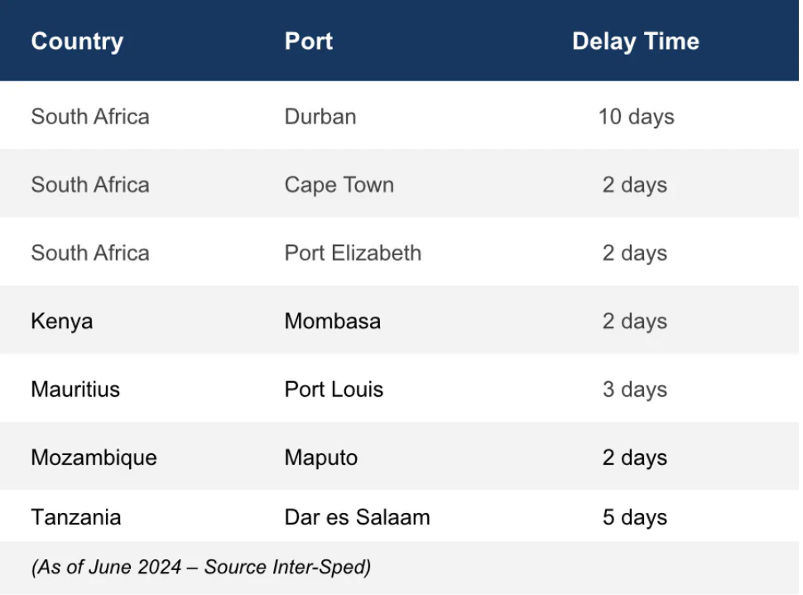Viewport: 803px width, 595px height.
Task: Select the Port Elizabeth 2 days cell
Action: [634, 254]
